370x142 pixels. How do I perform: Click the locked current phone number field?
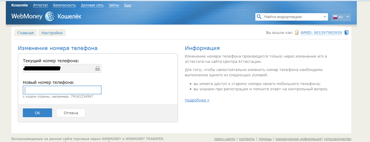click(x=62, y=68)
